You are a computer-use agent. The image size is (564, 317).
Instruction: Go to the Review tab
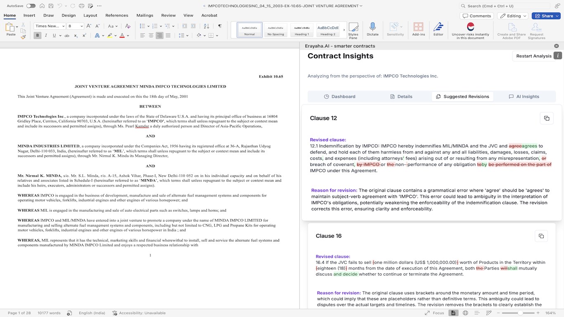168,15
